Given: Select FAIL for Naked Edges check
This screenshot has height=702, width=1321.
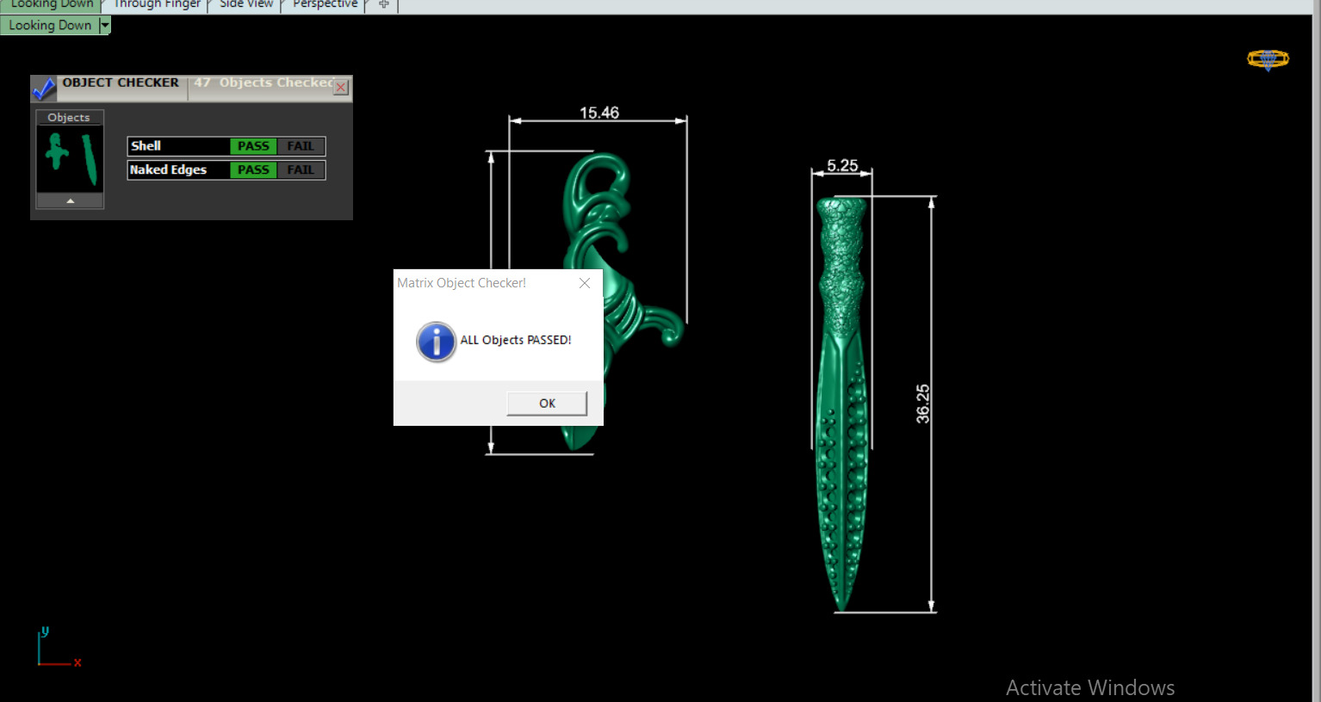Looking at the screenshot, I should pyautogui.click(x=301, y=170).
